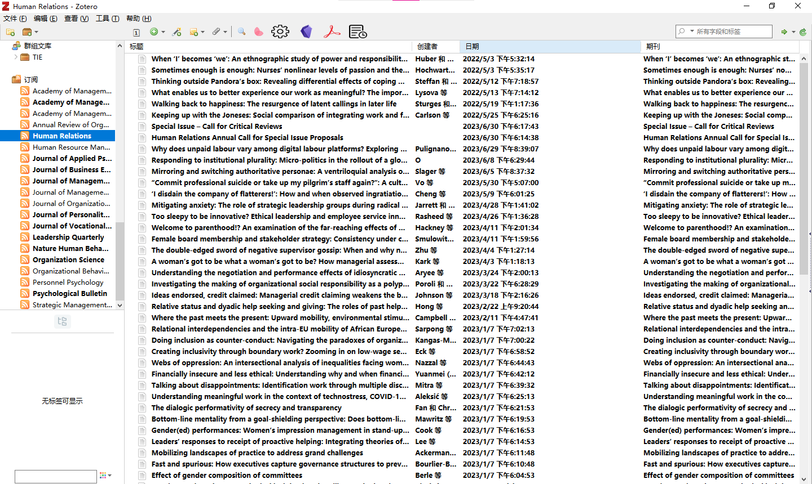Open the 工具 (T) menu
This screenshot has width=812, height=484.
point(107,19)
